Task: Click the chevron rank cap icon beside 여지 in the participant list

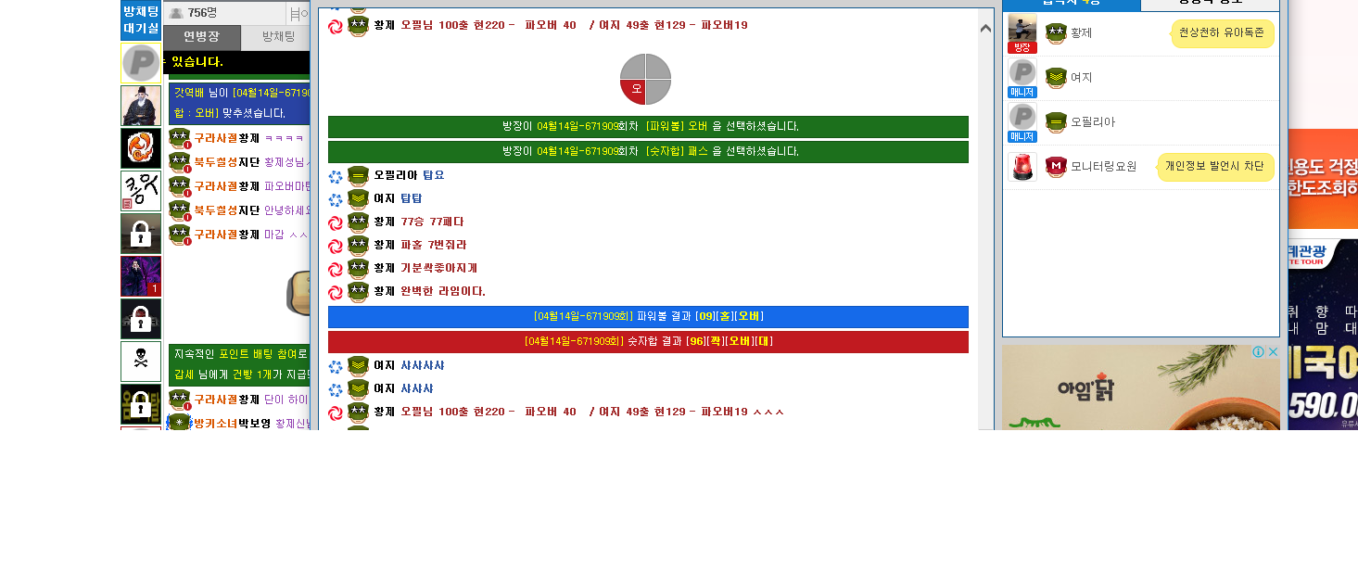Action: pos(1056,78)
